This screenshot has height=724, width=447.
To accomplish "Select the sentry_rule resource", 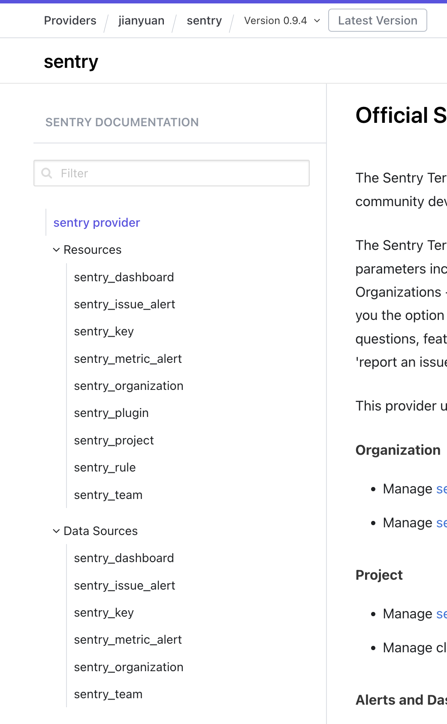I will pyautogui.click(x=105, y=468).
